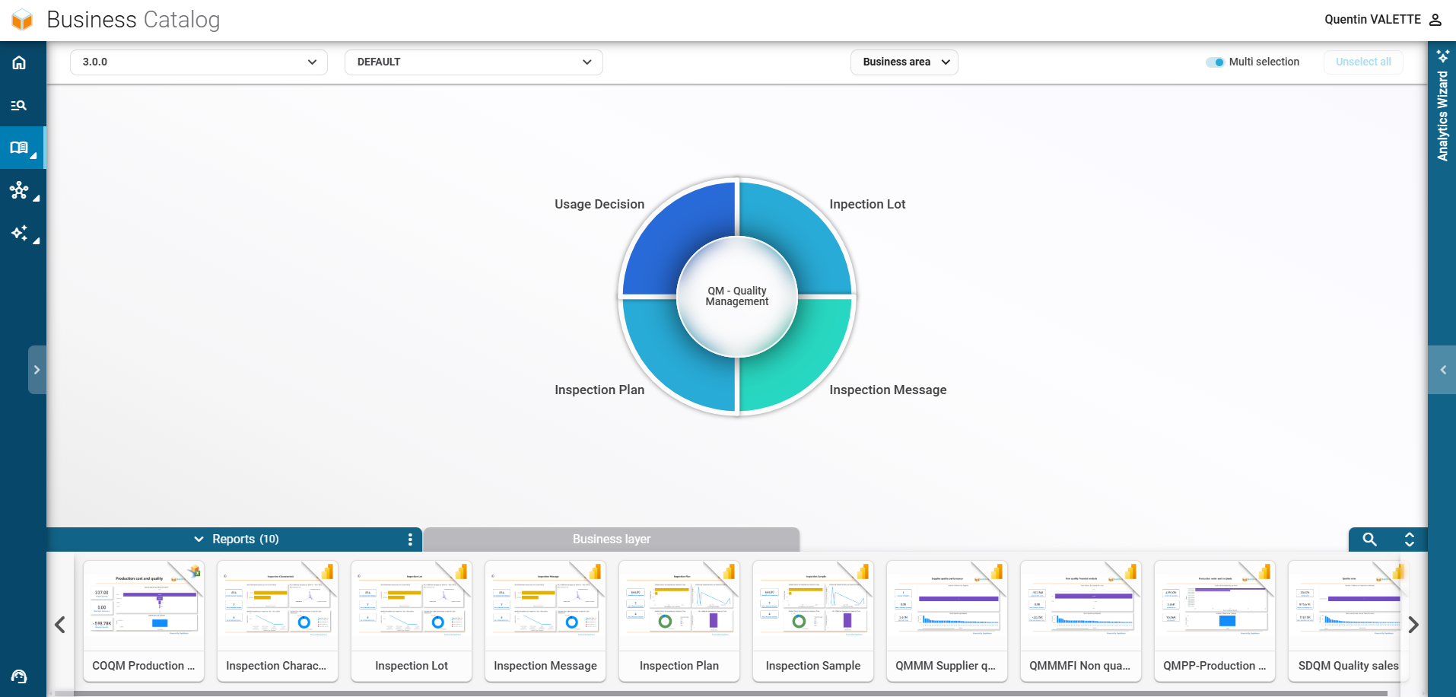
Task: Switch to the Business layer tab
Action: point(612,539)
